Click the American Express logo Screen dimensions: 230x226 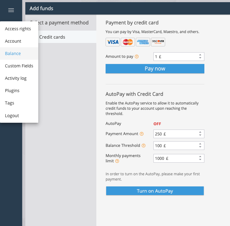coord(143,42)
